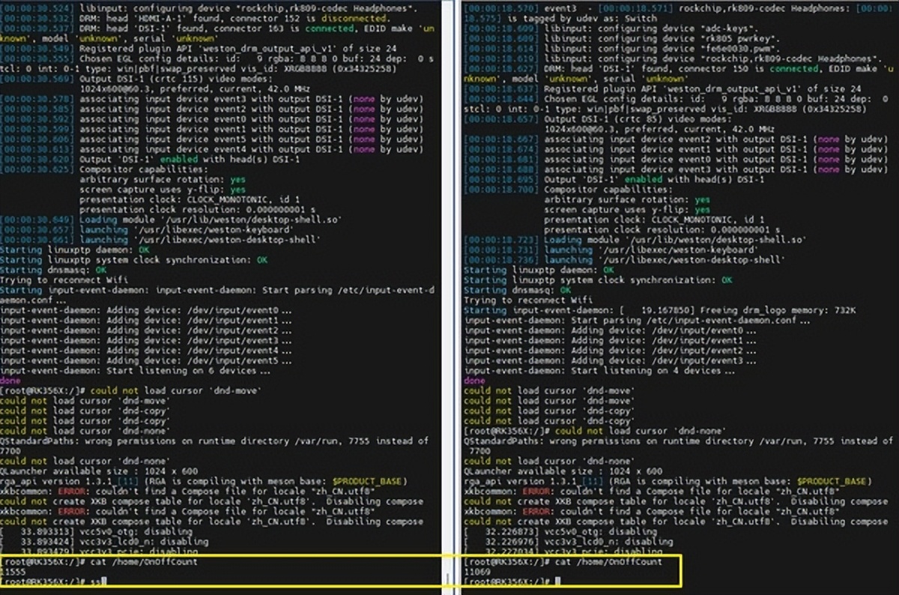Click 'presentation clock: CLOCK_MONOTONIC' in right terminal
Screen dimensions: 899x595
[x=654, y=220]
